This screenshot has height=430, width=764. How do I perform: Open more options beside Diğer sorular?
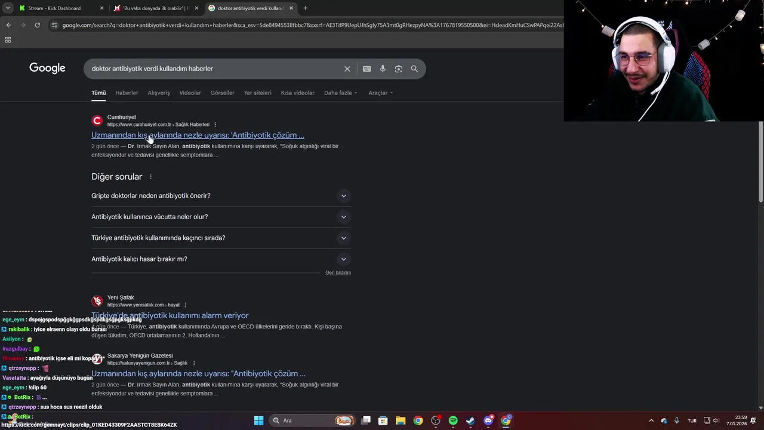(150, 177)
